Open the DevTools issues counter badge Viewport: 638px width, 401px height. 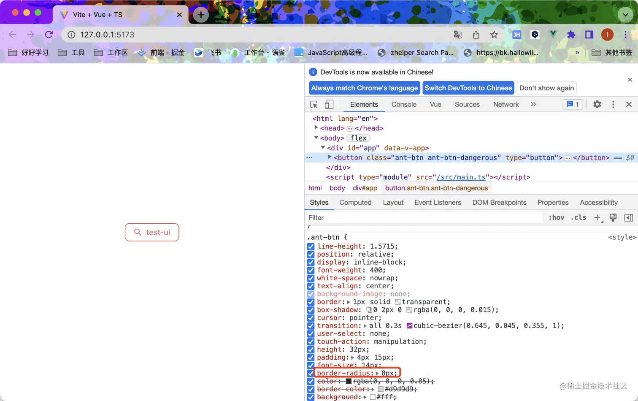click(573, 104)
